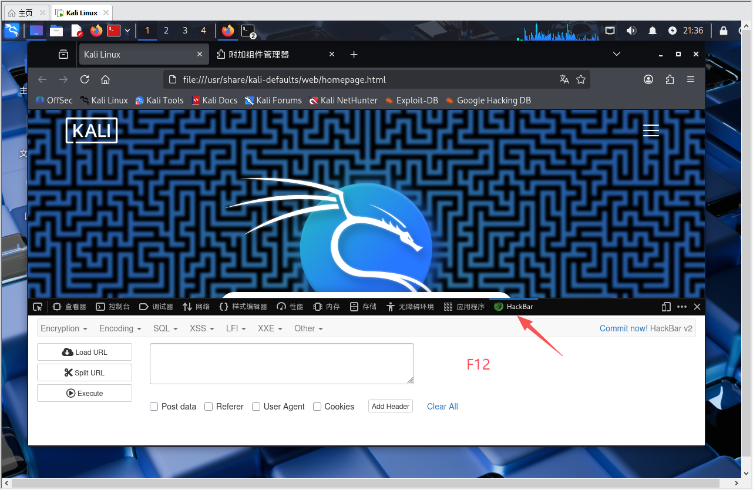This screenshot has width=753, height=490.
Task: Open the devtools three-dot options menu
Action: click(682, 307)
